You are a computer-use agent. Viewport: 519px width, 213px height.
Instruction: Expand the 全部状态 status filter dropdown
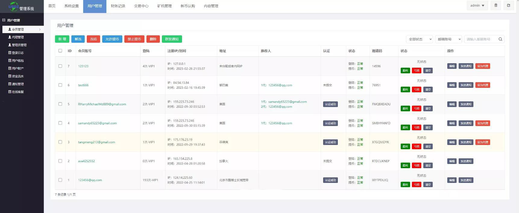click(419, 39)
